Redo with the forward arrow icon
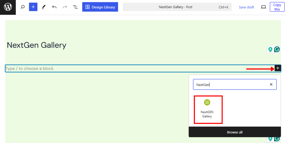 click(x=65, y=7)
